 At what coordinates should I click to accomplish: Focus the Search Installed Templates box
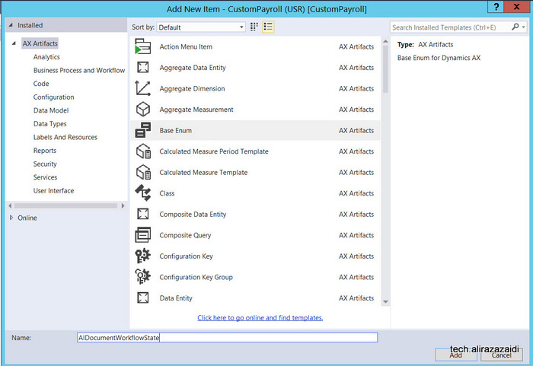451,27
